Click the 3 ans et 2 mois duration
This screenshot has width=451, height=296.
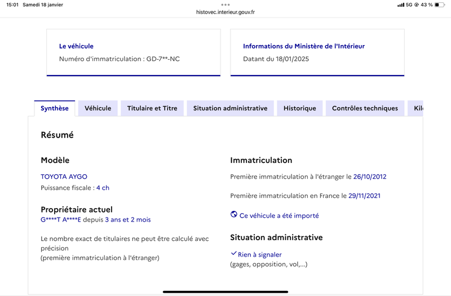128,220
